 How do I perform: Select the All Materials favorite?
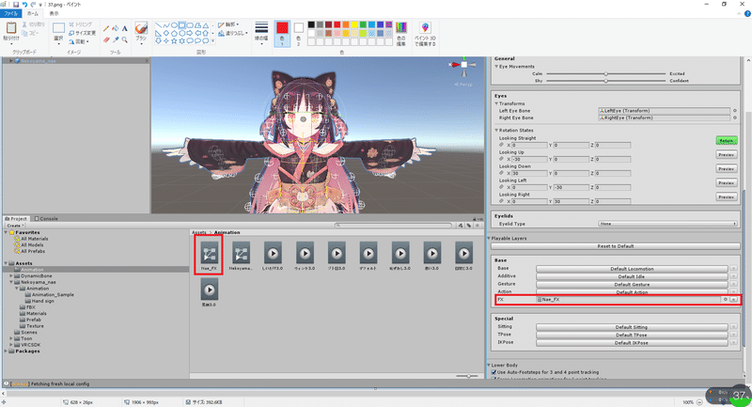(31, 239)
